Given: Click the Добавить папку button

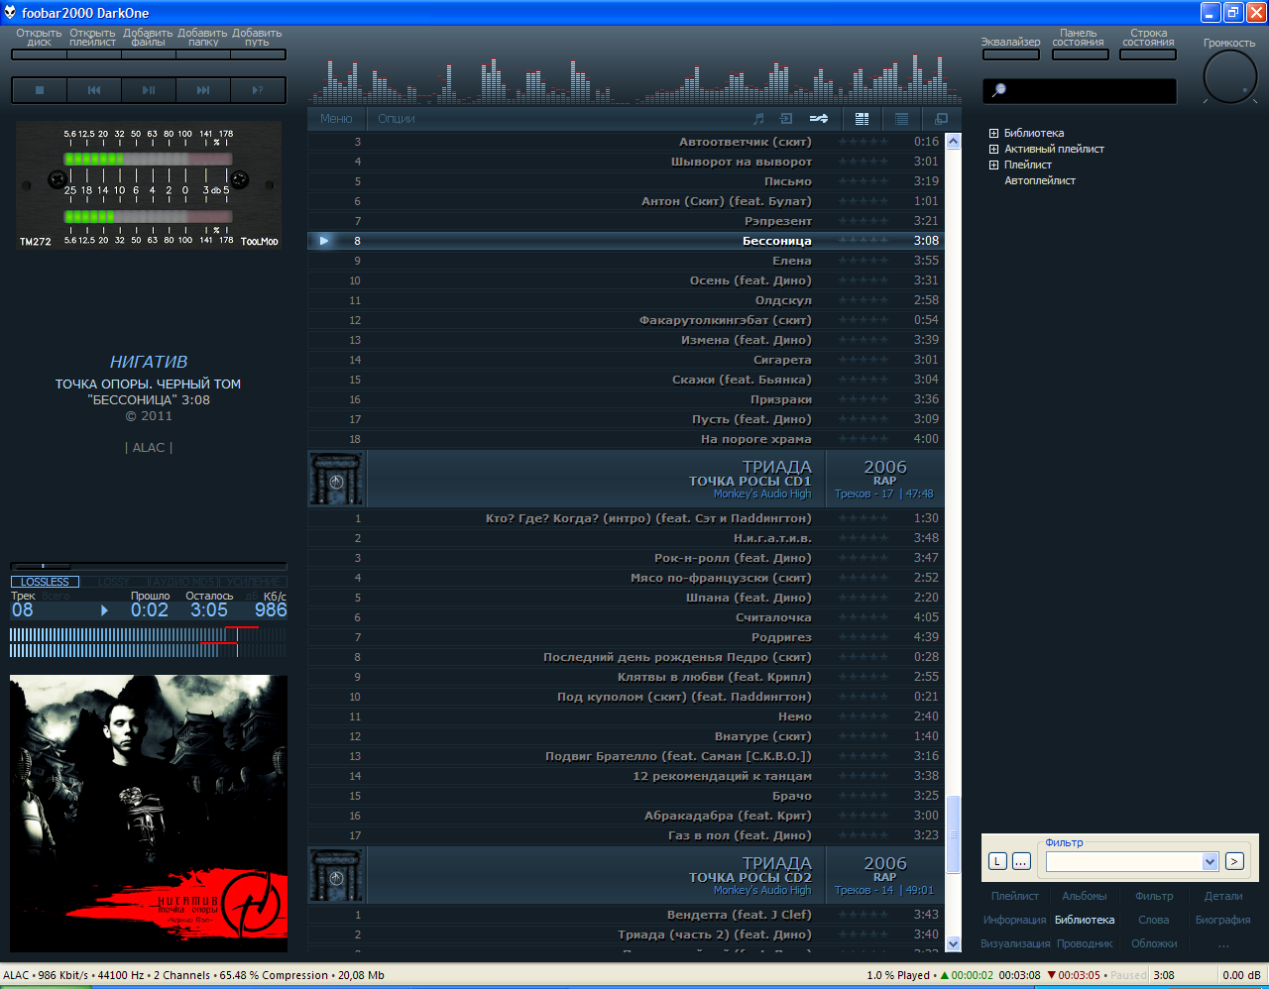Looking at the screenshot, I should (x=203, y=55).
